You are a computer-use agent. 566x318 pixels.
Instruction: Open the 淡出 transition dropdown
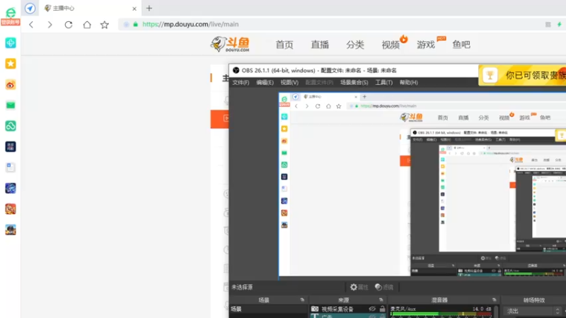pyautogui.click(x=533, y=311)
